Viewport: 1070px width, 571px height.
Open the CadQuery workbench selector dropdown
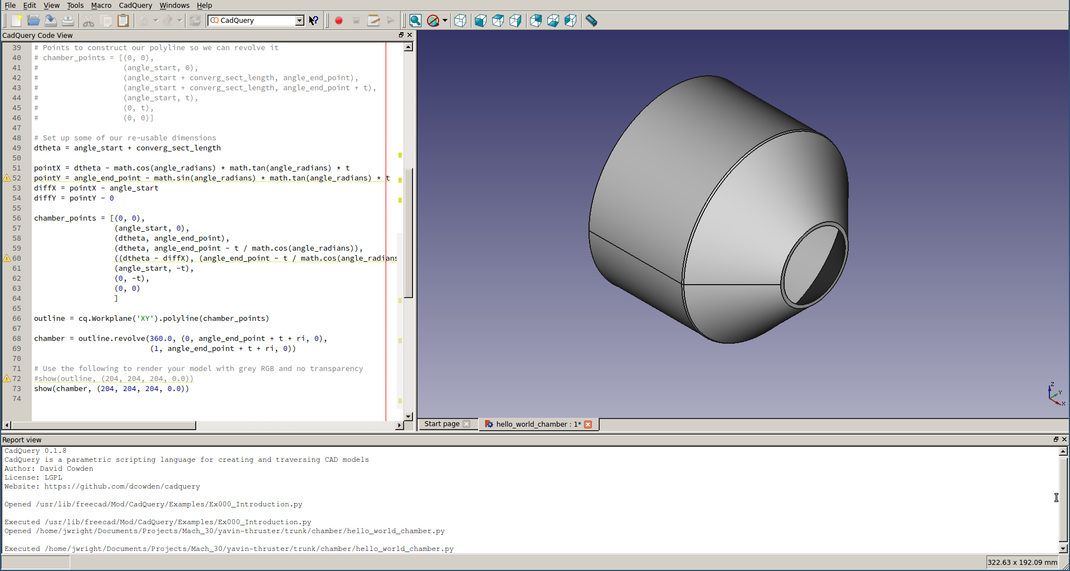[x=299, y=21]
